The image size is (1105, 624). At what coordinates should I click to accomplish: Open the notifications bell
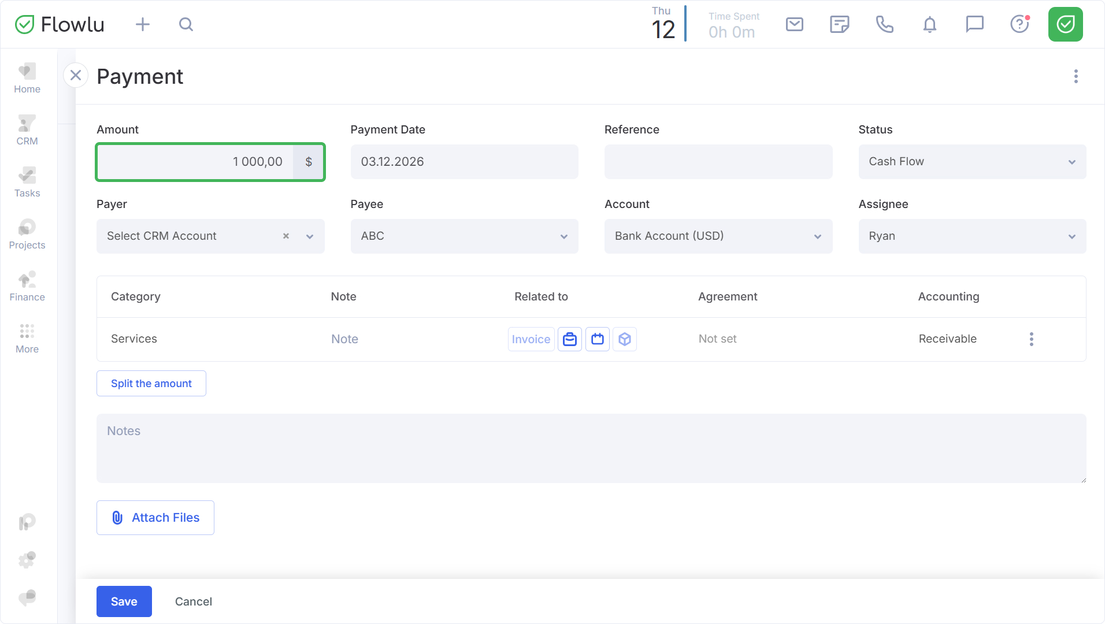(x=929, y=24)
